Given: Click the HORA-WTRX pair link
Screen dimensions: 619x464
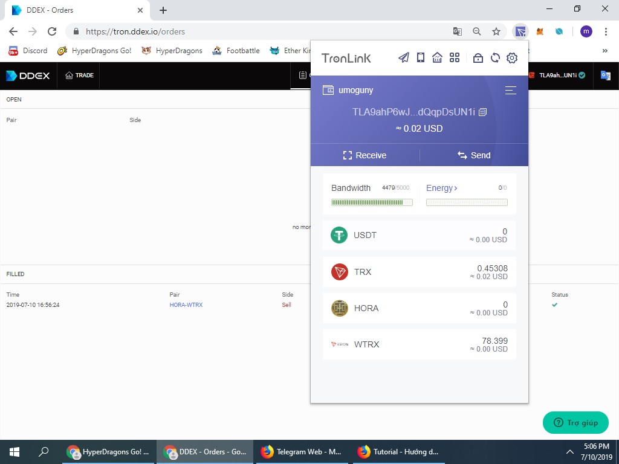Looking at the screenshot, I should click(x=186, y=304).
